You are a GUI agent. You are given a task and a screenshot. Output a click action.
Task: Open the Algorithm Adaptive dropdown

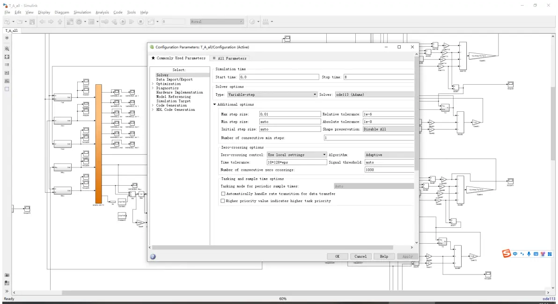pyautogui.click(x=389, y=155)
